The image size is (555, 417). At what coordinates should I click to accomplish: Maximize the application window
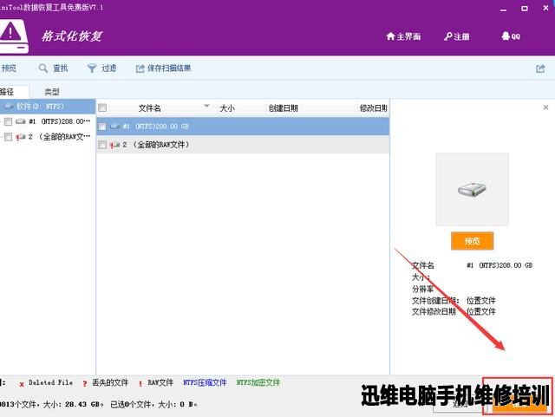(x=525, y=9)
